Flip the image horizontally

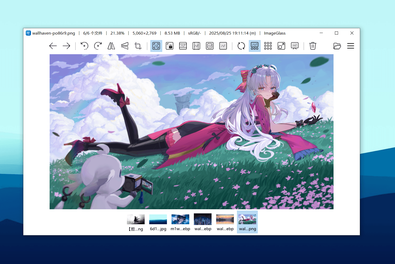(x=111, y=46)
